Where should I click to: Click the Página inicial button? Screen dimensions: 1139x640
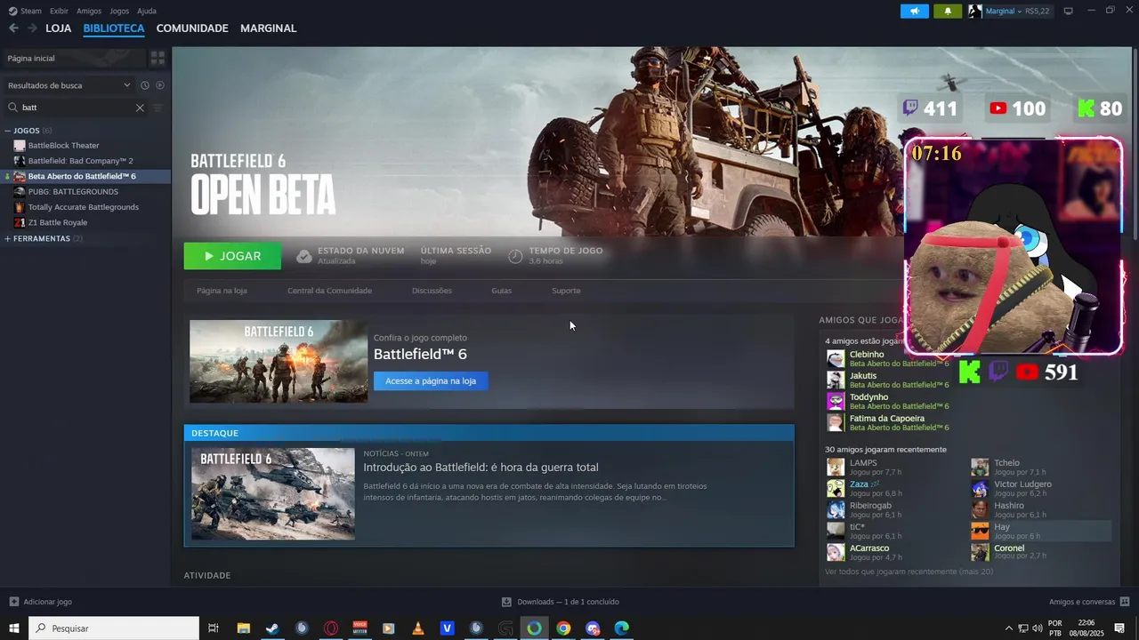[x=73, y=58]
